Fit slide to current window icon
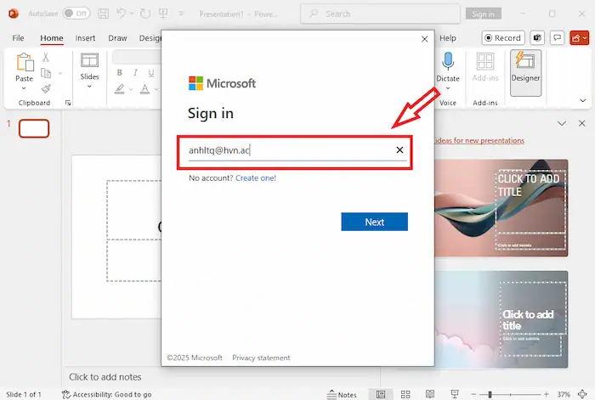 582,394
